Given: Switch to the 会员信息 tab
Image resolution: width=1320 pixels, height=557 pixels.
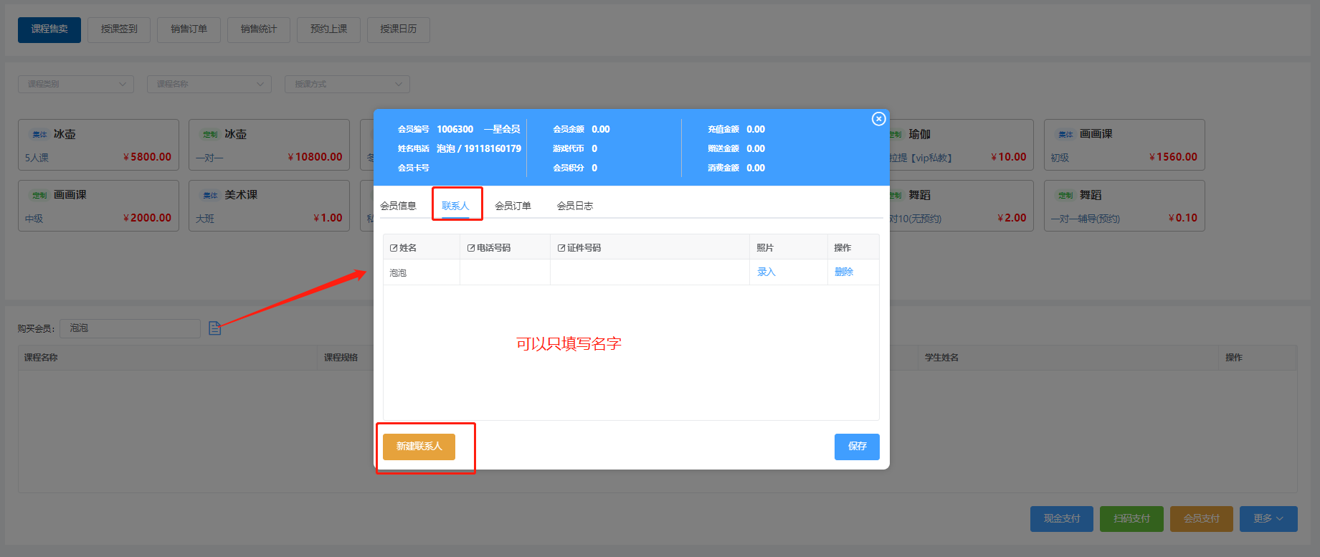Looking at the screenshot, I should 398,206.
